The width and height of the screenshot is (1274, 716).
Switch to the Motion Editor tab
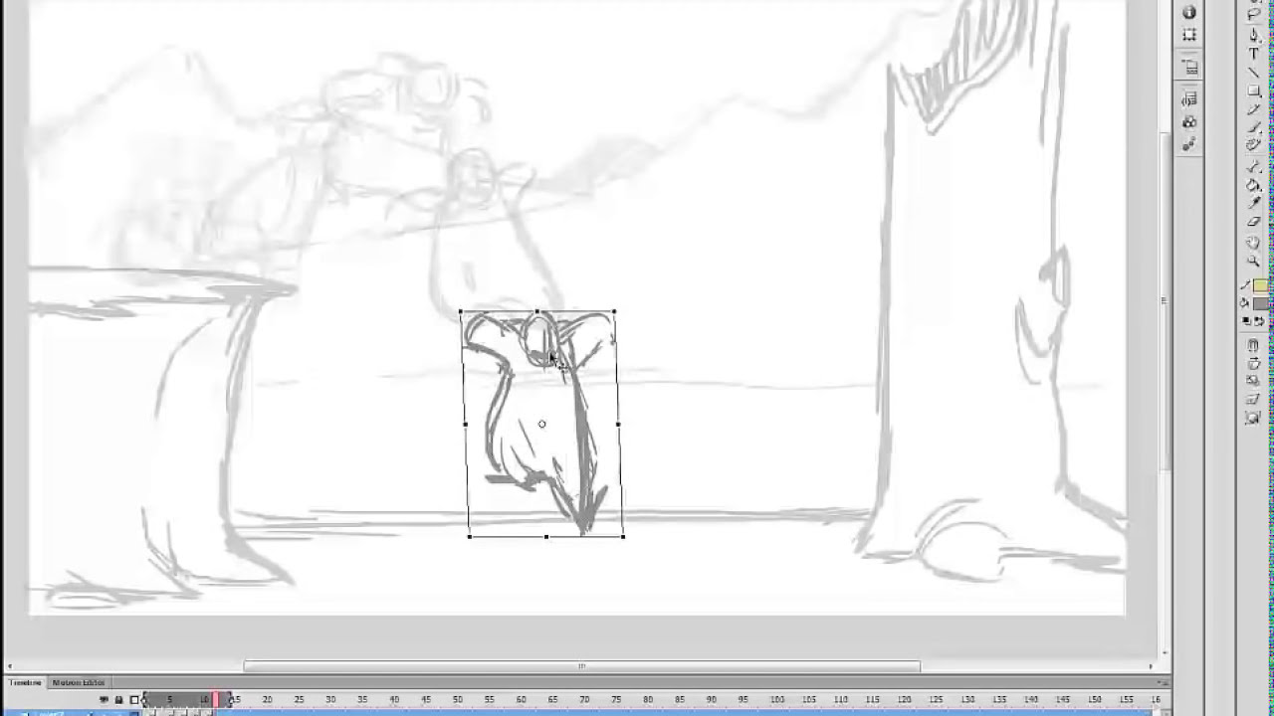coord(79,683)
